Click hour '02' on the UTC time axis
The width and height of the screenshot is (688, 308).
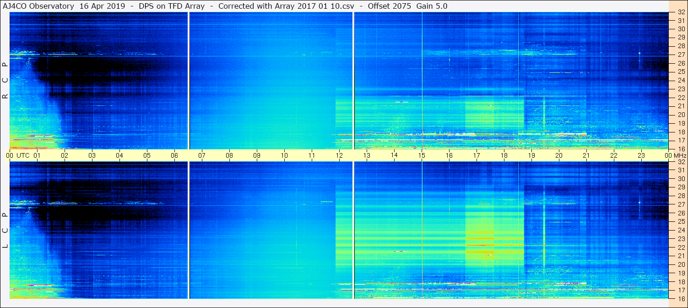(65, 155)
